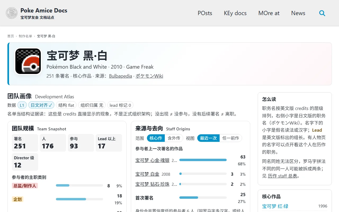Click the 企划 category tag

(x=17, y=199)
